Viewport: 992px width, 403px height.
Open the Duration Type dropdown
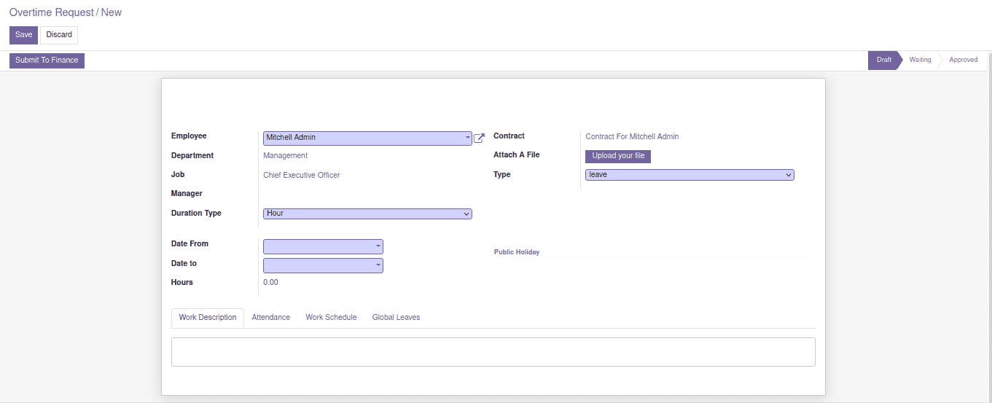(x=367, y=214)
